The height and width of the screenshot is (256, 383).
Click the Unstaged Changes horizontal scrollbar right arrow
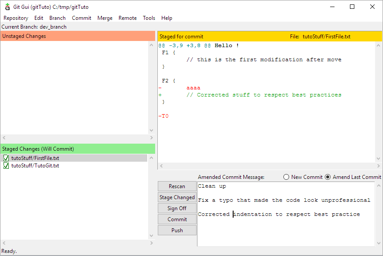152,138
